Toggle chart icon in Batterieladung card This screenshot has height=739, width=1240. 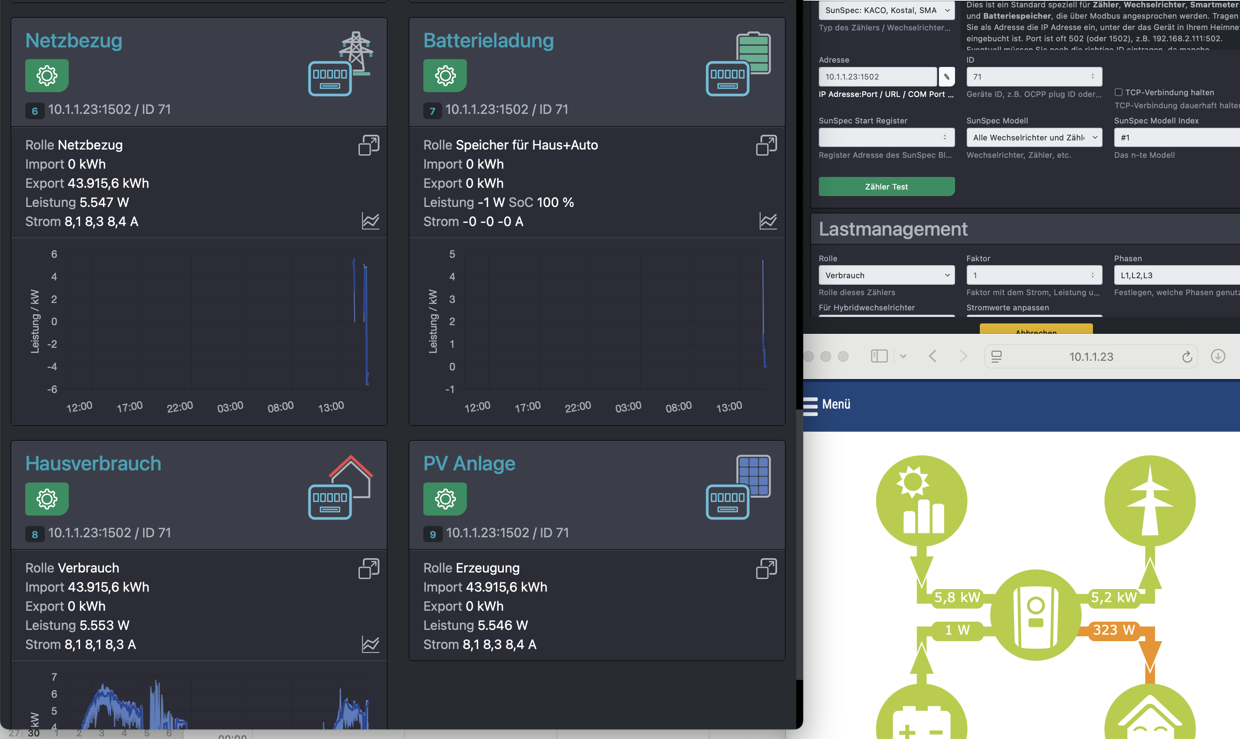point(768,220)
